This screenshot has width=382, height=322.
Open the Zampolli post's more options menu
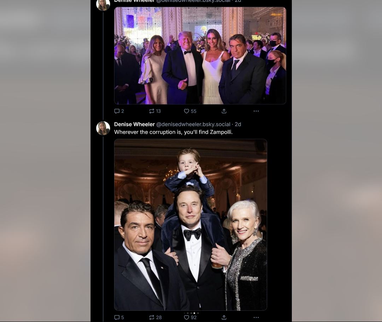[256, 317]
